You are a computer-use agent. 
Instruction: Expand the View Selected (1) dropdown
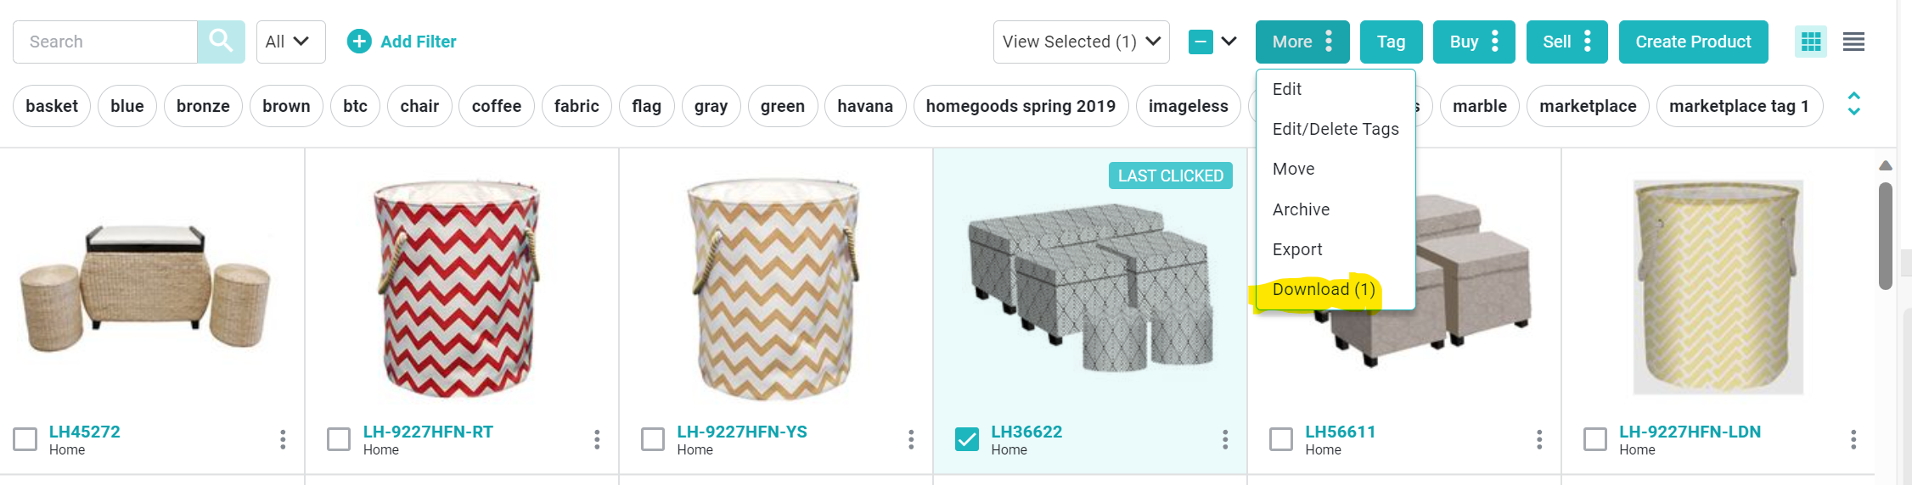click(x=1081, y=42)
